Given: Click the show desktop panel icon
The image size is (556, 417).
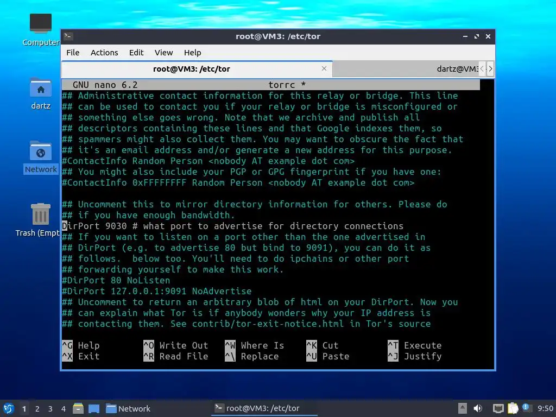Looking at the screenshot, I should (93, 408).
